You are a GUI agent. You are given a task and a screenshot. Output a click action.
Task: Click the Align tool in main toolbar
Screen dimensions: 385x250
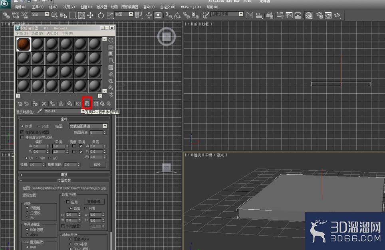(259, 16)
